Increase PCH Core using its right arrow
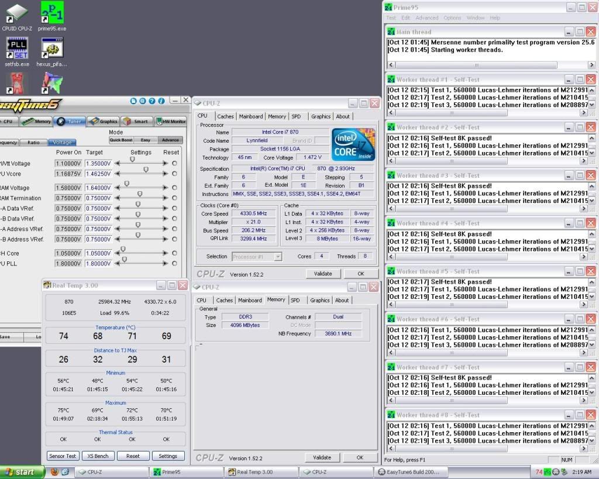Image resolution: width=599 pixels, height=479 pixels. click(x=166, y=253)
